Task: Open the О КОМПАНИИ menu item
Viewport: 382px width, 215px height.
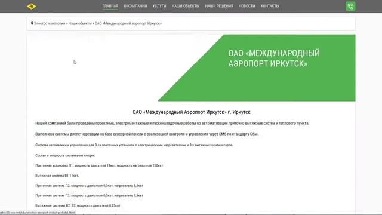Action: (x=135, y=6)
